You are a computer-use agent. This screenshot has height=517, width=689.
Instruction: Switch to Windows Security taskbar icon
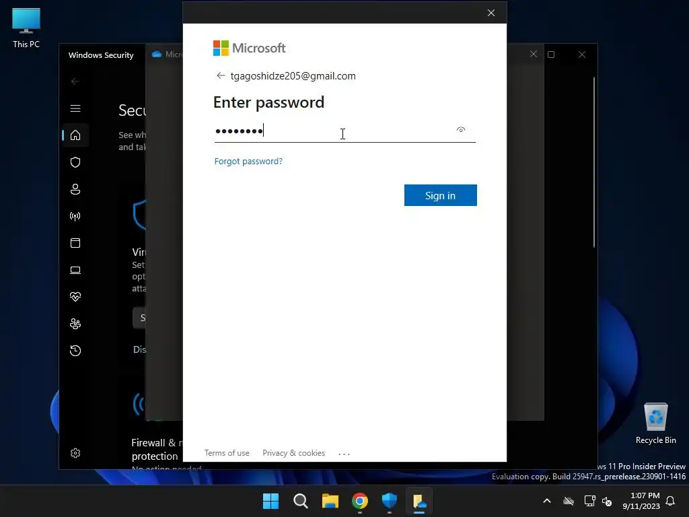(390, 501)
